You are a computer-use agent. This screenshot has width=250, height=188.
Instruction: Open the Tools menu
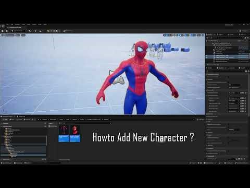click(x=23, y=25)
